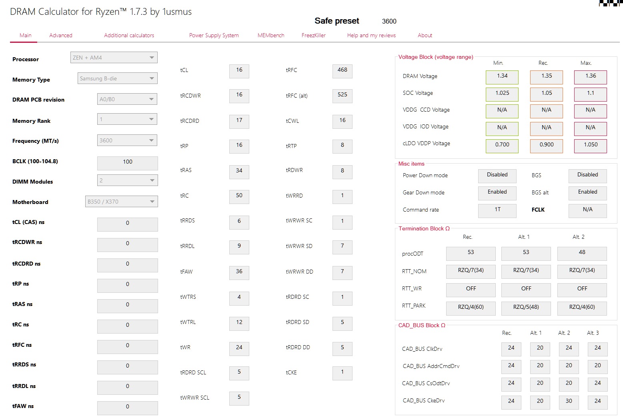Click the Power Down mode Disabled box
The image size is (623, 416).
click(x=497, y=176)
